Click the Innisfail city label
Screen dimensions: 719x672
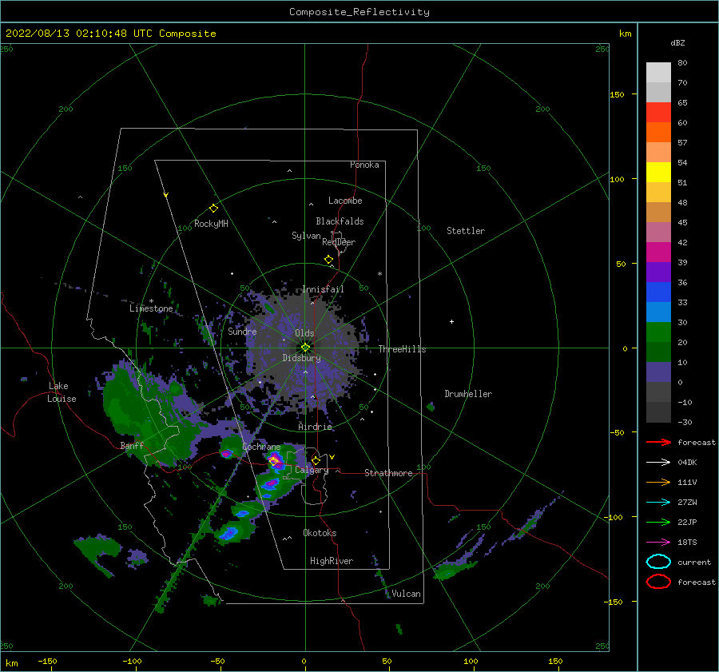[x=323, y=289]
